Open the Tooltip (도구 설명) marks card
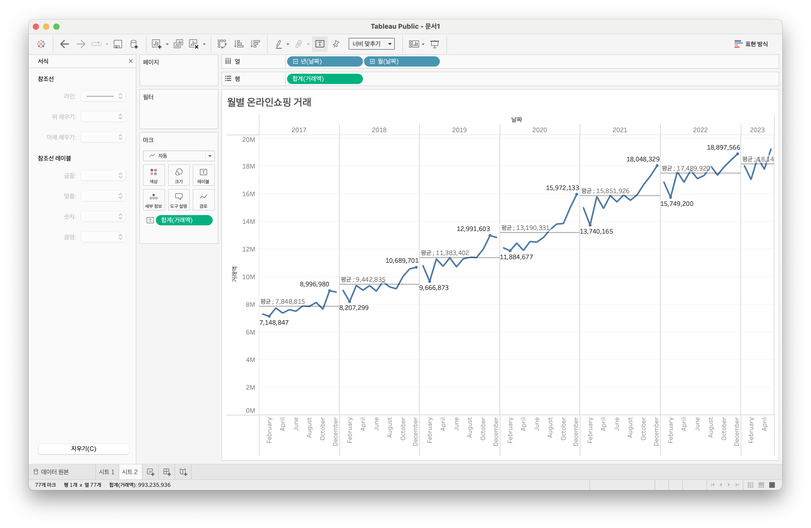Screen dimensions: 811x528 179,200
